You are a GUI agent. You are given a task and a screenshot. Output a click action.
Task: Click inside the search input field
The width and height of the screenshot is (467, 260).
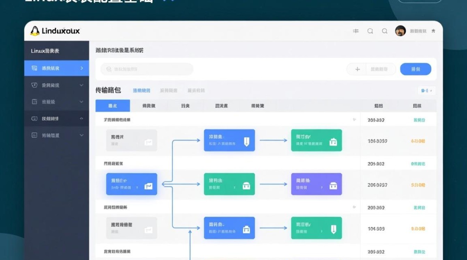tap(146, 69)
